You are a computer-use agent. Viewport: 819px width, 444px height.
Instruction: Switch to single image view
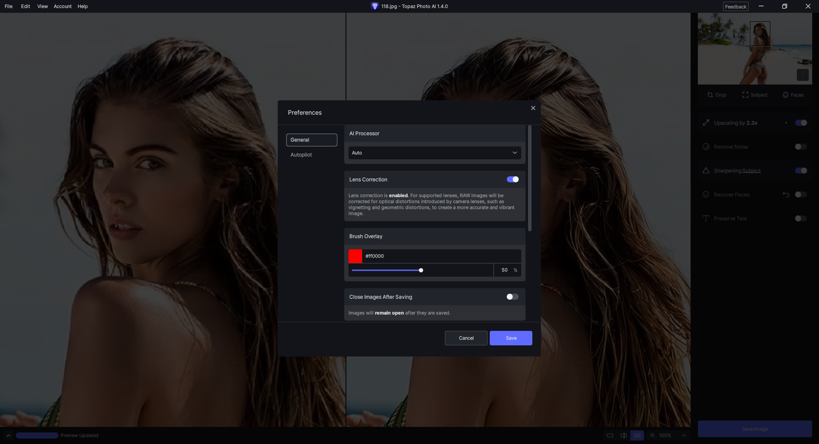point(610,435)
